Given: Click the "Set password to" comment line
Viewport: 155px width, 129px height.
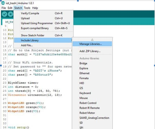Looking at the screenshot, I should [40, 66].
